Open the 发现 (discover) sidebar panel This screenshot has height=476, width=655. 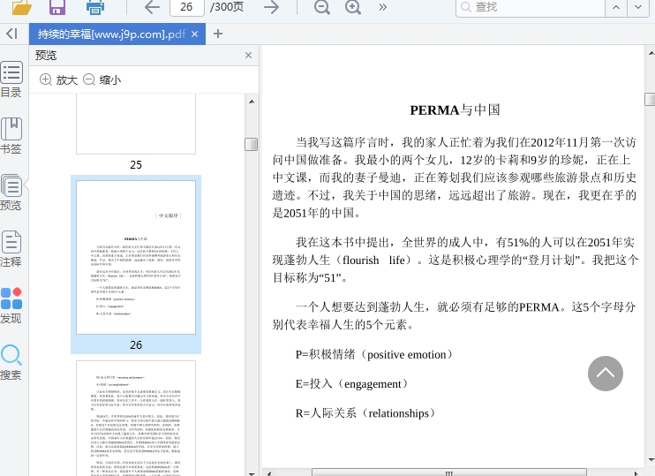coord(11,305)
